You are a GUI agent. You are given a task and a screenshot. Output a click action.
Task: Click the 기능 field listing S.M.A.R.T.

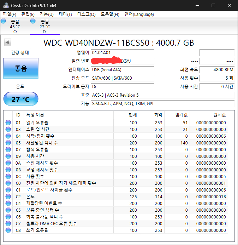point(162,103)
